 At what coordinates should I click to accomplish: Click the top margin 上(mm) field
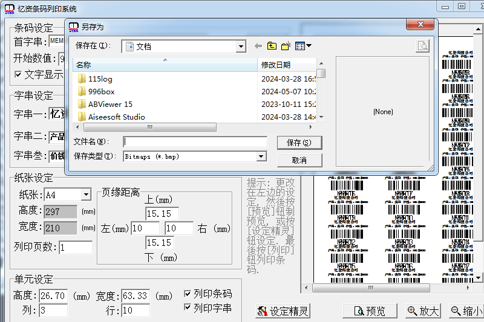[162, 213]
